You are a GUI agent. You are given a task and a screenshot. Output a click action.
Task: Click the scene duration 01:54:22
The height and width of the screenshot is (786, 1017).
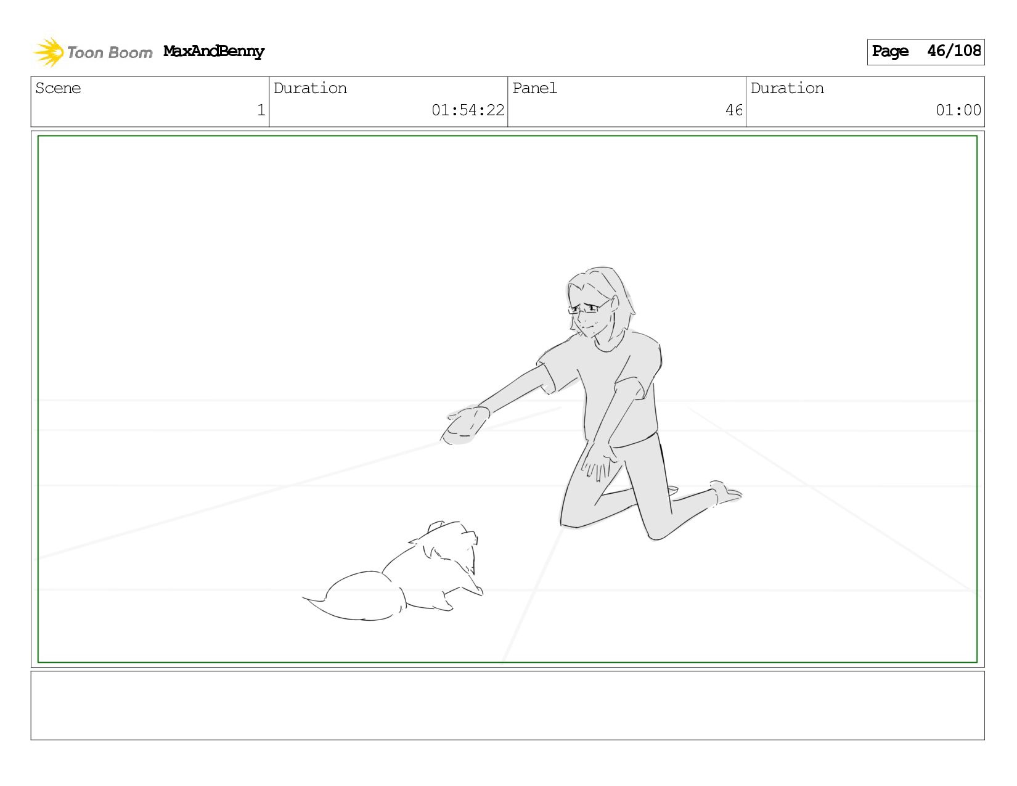coord(468,110)
